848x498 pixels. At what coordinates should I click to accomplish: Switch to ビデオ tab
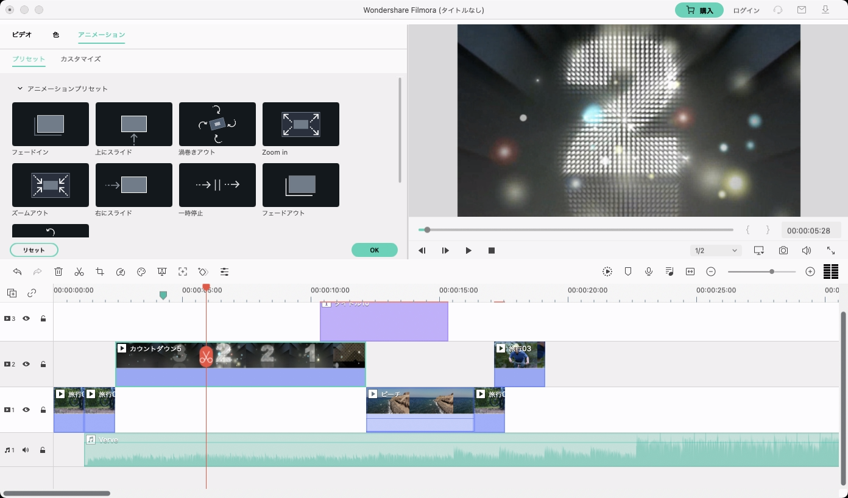(x=22, y=35)
